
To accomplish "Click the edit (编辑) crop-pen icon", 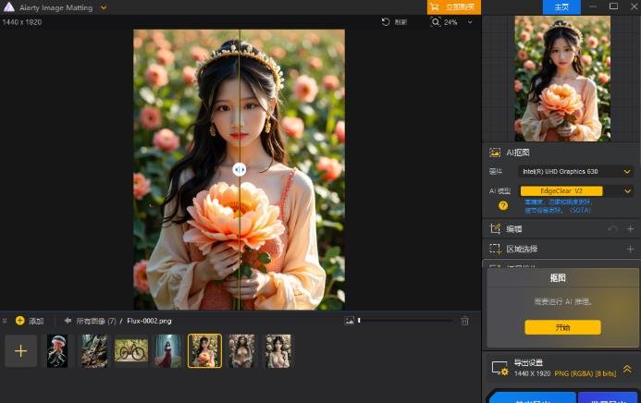I will [x=495, y=228].
